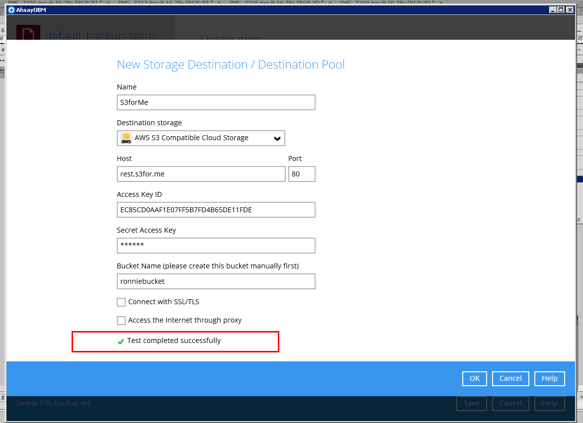Click the dimmed Help button in the bottom bar

(550, 403)
